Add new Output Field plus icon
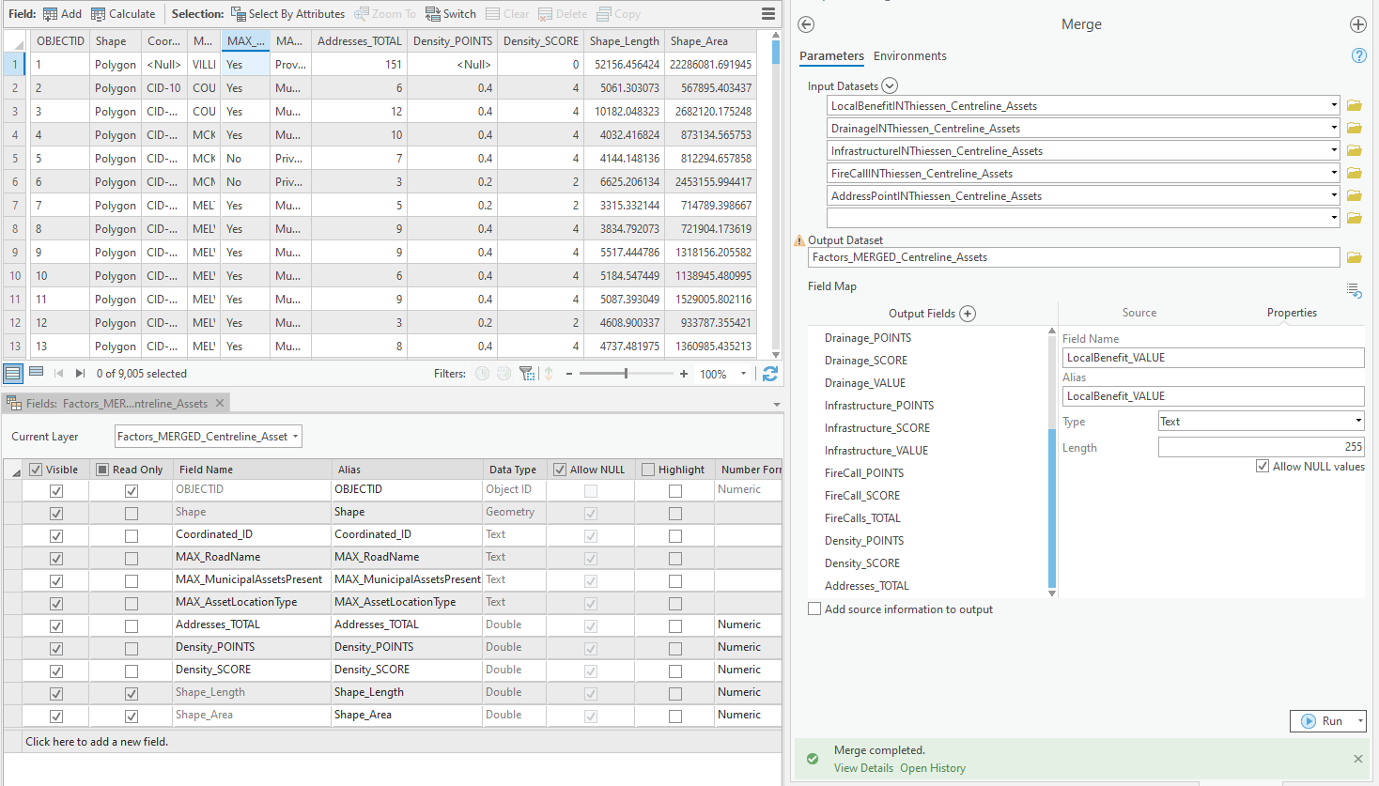This screenshot has height=786, width=1379. tap(968, 314)
